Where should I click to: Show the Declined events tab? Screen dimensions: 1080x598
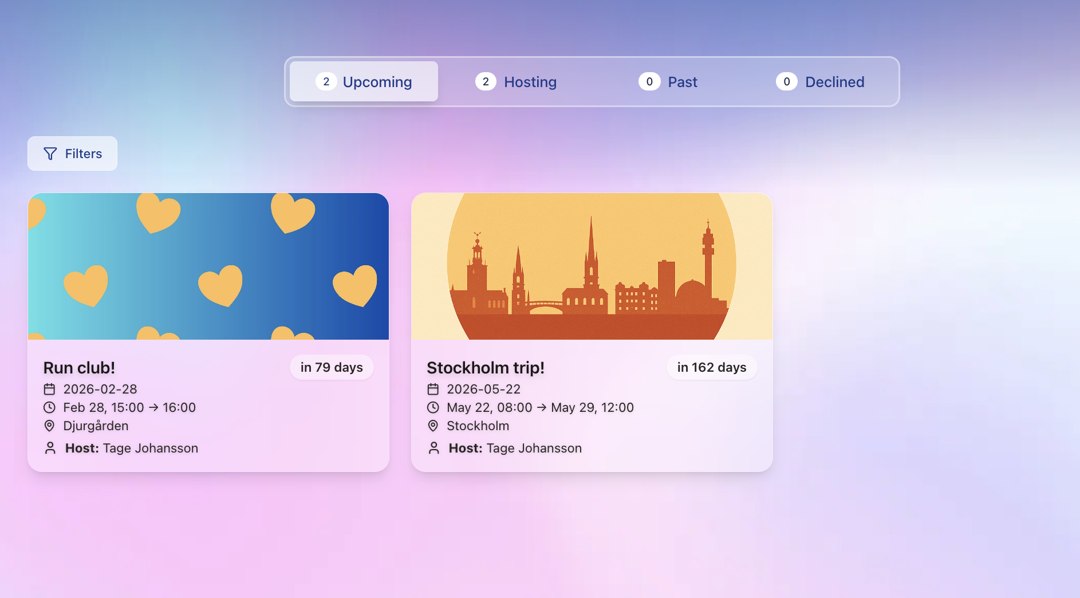tap(820, 82)
